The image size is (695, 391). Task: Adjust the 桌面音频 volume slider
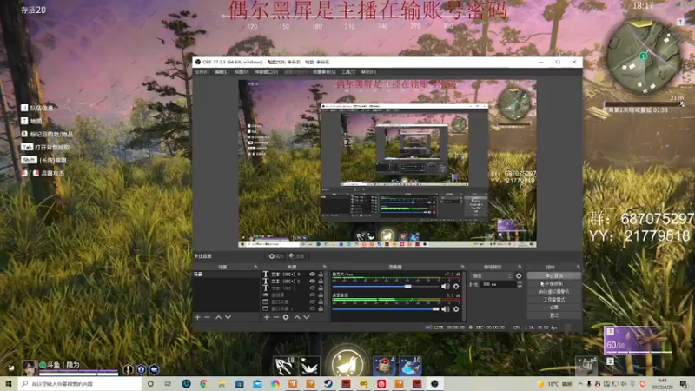(x=386, y=309)
